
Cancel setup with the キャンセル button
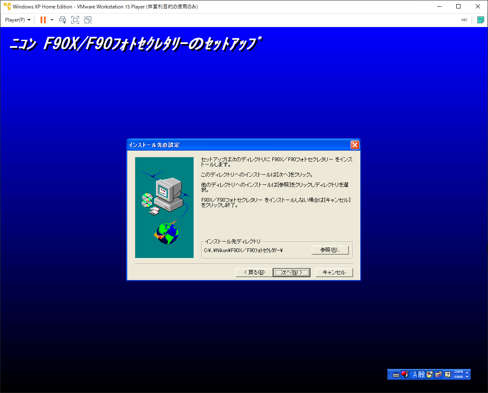click(334, 272)
